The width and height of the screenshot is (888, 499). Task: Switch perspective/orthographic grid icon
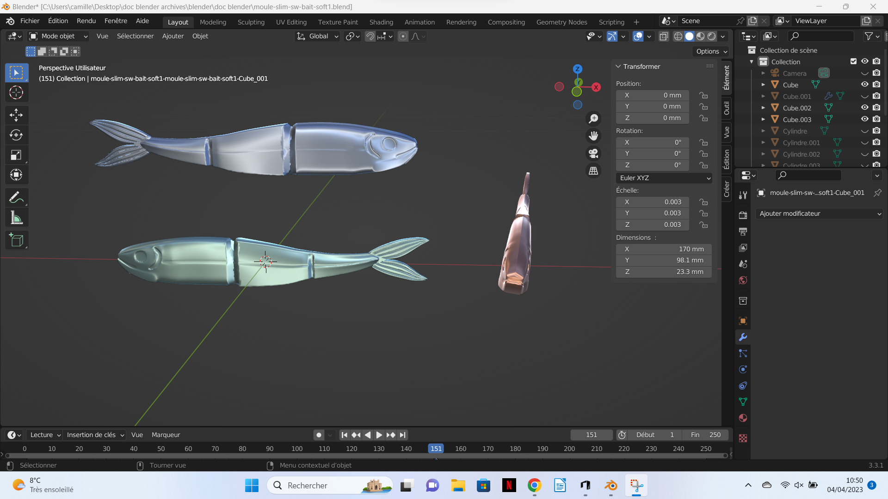[x=593, y=170]
